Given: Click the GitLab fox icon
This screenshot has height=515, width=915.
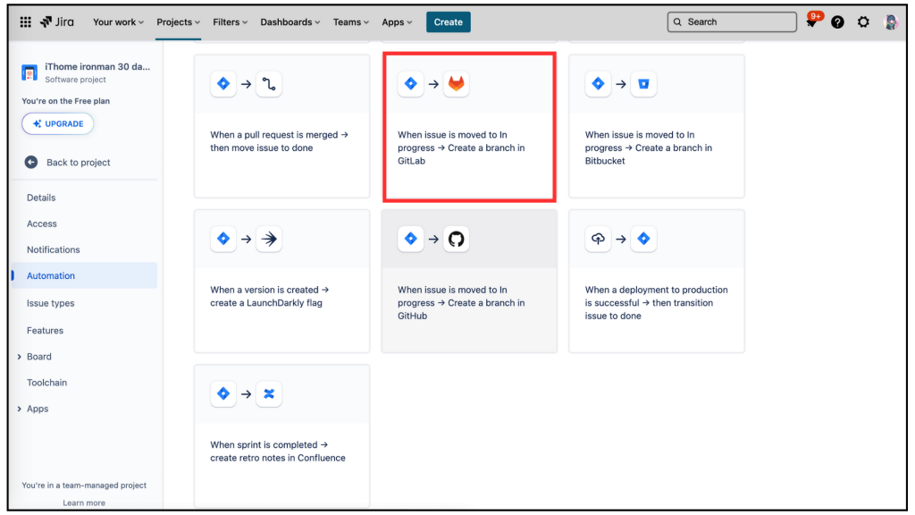Looking at the screenshot, I should coord(457,83).
